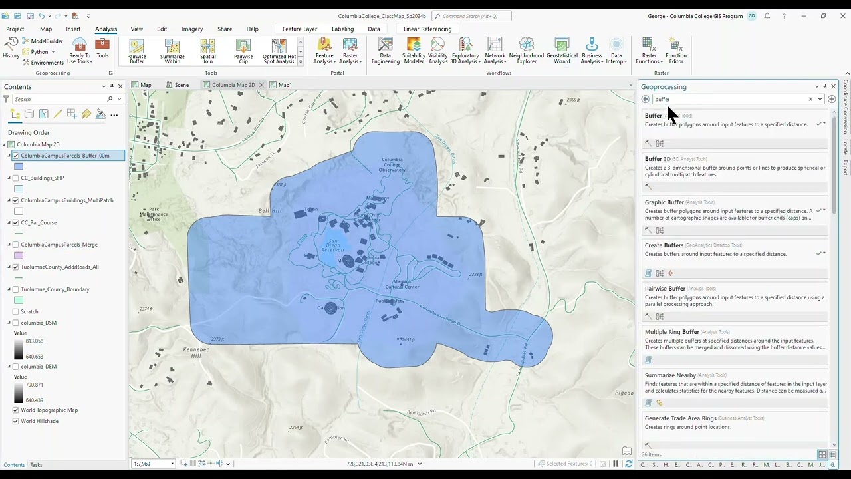Collapse the Columbia Map 2D tree node
This screenshot has width=851, height=479.
coord(5,144)
